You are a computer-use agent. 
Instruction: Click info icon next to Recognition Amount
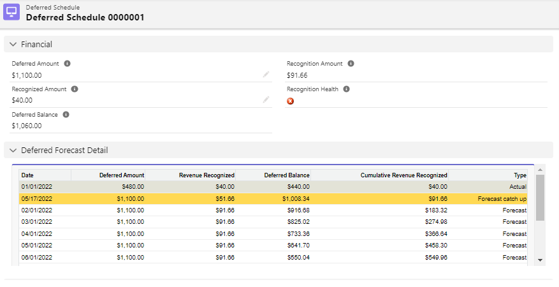351,64
